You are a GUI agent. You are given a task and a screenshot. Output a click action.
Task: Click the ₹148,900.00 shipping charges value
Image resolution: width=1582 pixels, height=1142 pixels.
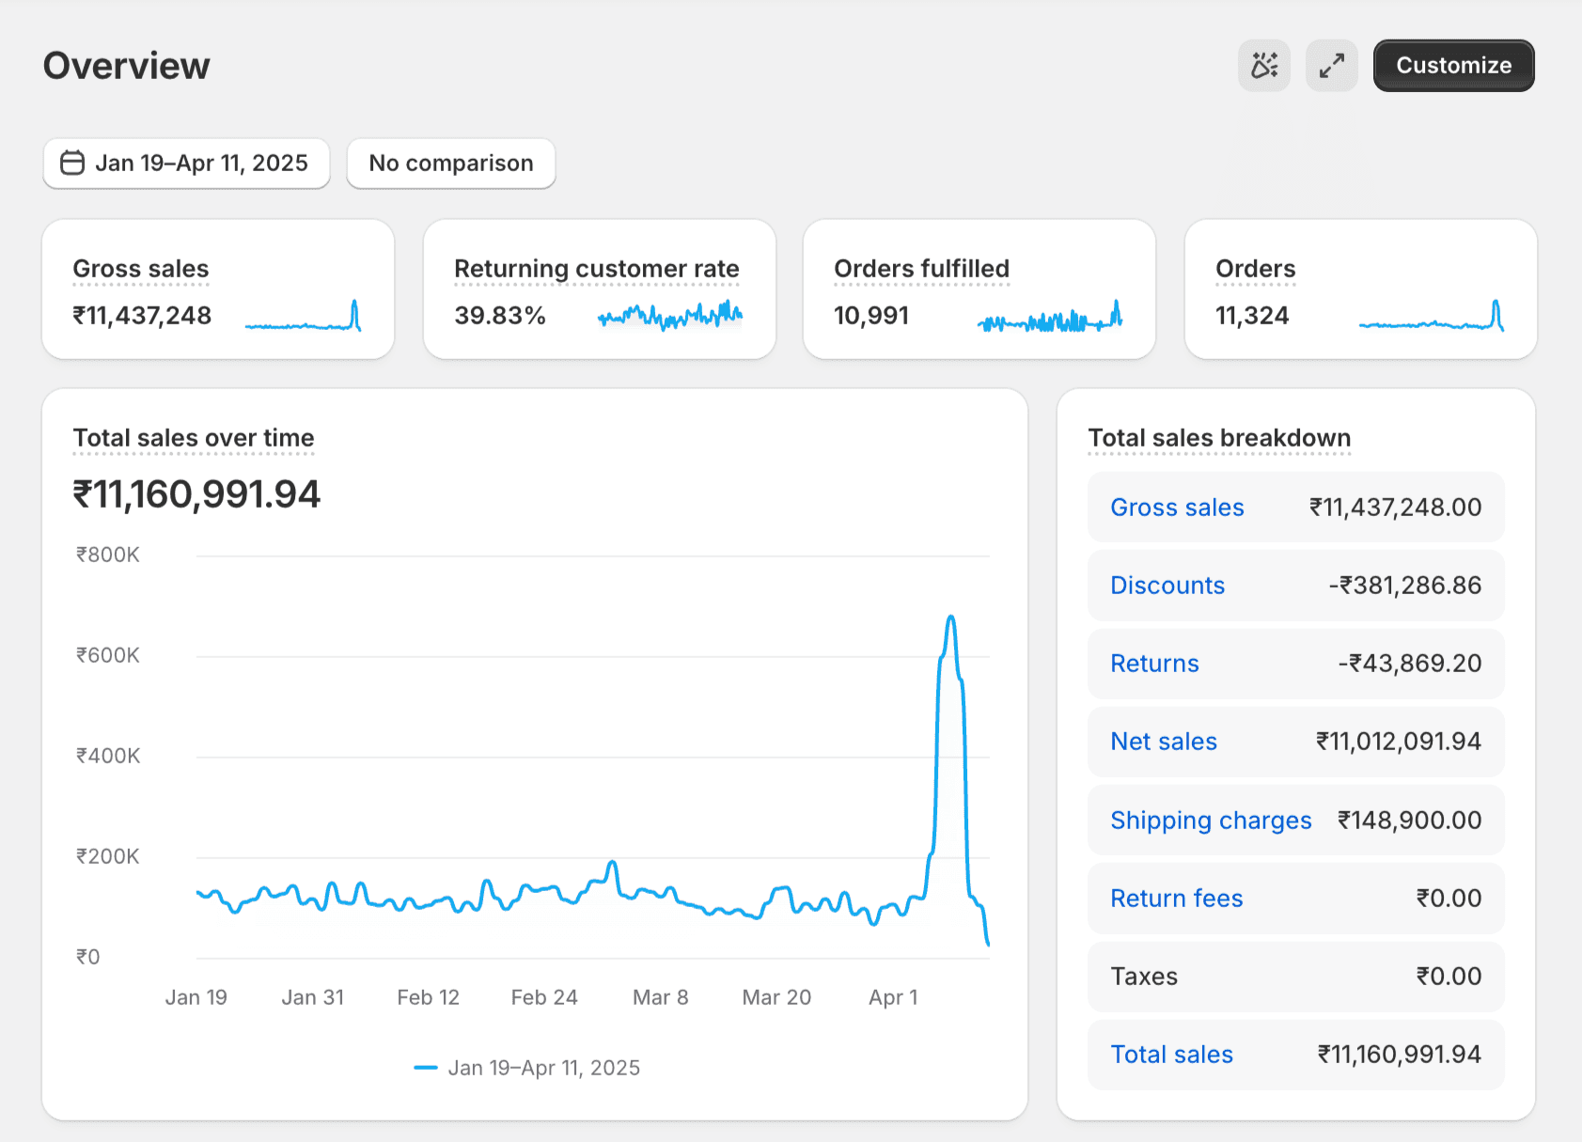[x=1410, y=821]
